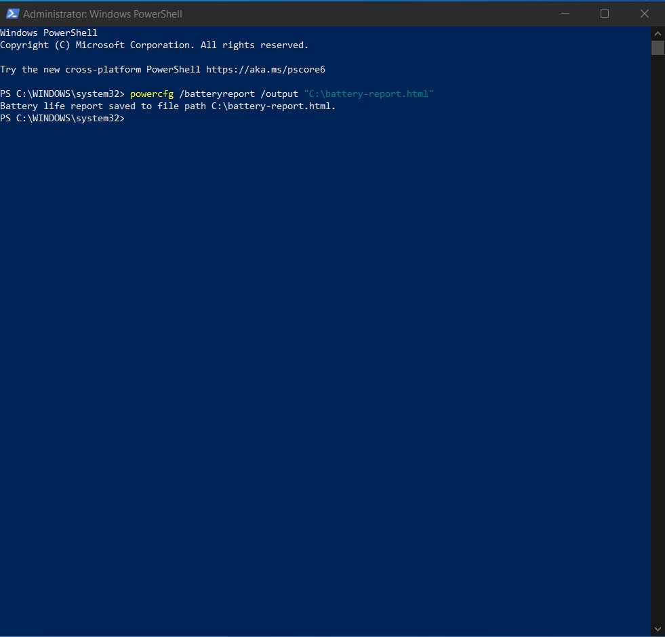Click the quoted "C:\battery-report.html" path
Screen dimensions: 665x637
pos(369,94)
